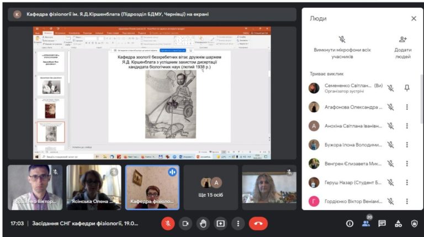
Task: Open host controls shield icon
Action: click(x=414, y=223)
